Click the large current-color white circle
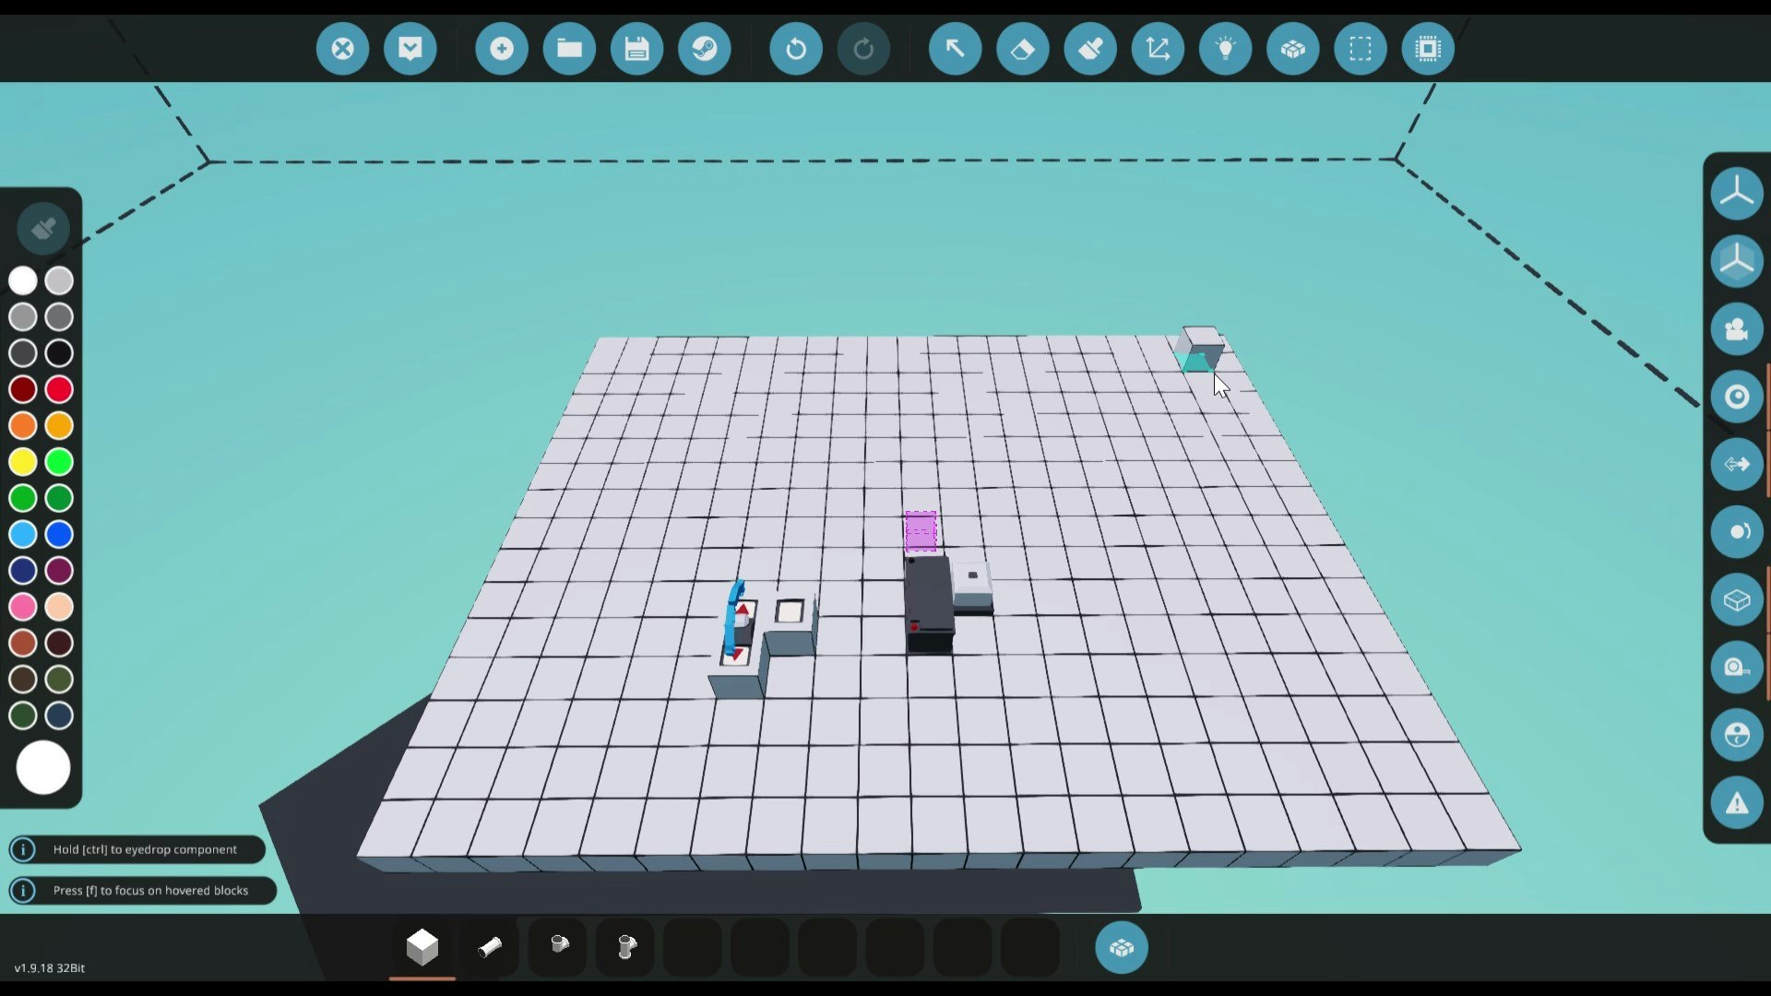This screenshot has width=1771, height=996. pyautogui.click(x=42, y=767)
